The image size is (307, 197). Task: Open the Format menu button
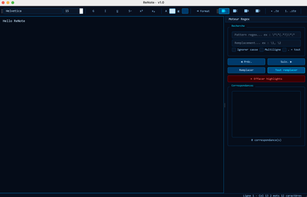click(204, 11)
